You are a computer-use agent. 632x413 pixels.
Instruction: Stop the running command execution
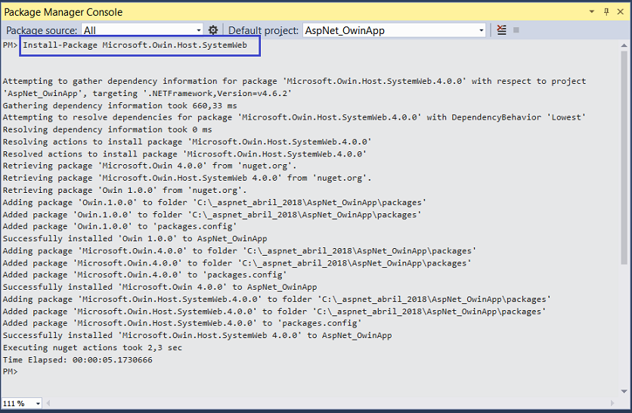[516, 29]
